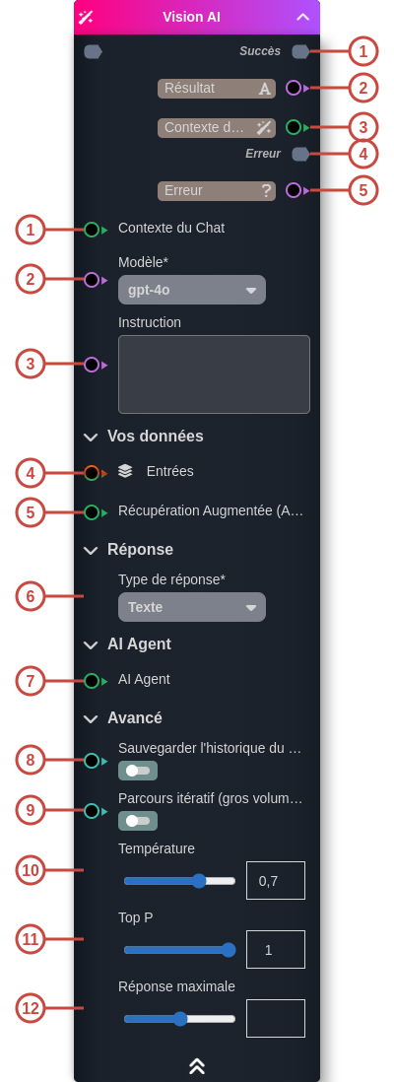Open the Type de réponse Texte dropdown

pos(192,607)
